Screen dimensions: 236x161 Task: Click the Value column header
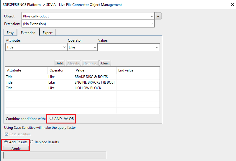95,70
